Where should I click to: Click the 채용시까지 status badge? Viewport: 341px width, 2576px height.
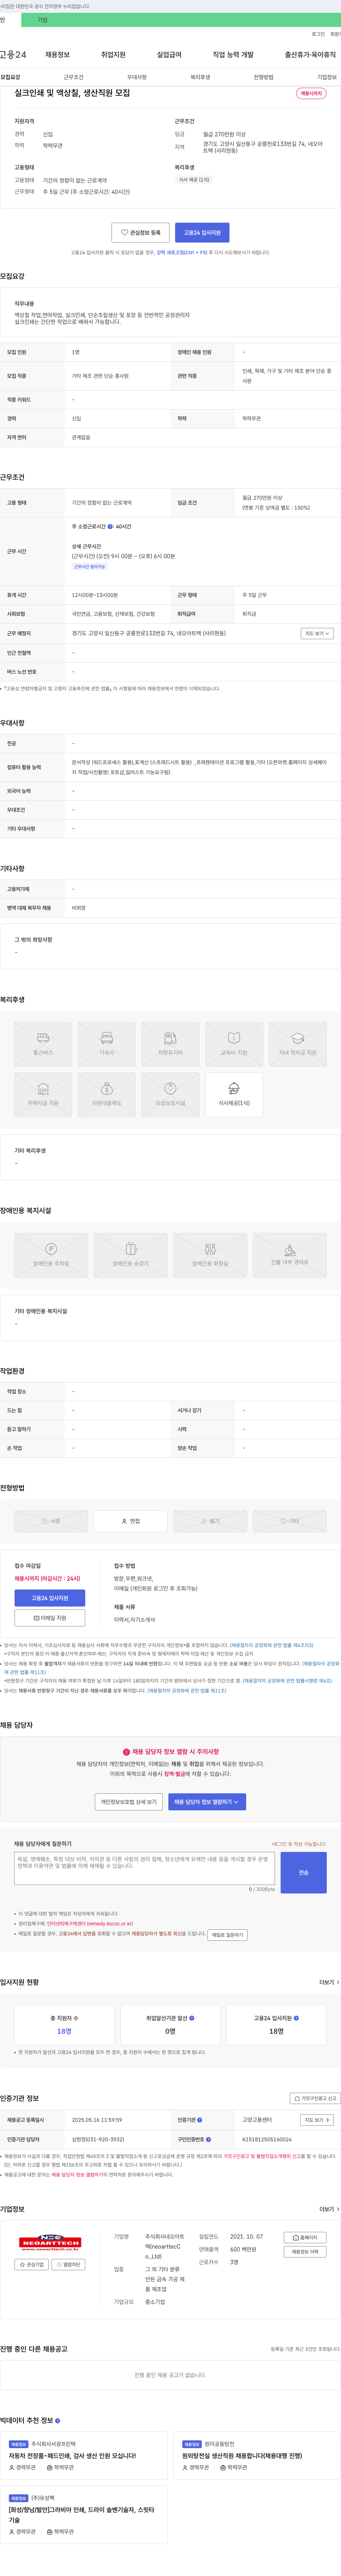coord(311,93)
